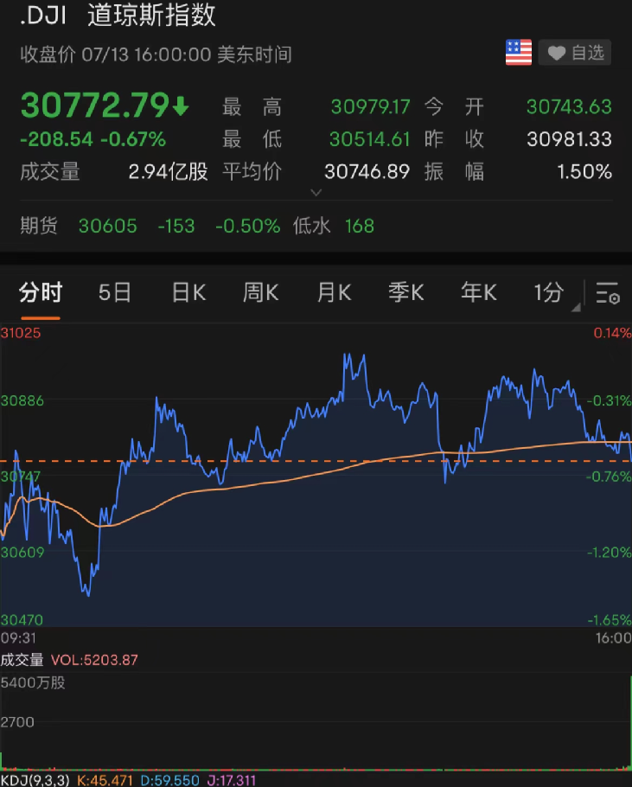632x787 pixels.
Task: Add index to 自选 watchlist
Action: click(x=575, y=52)
